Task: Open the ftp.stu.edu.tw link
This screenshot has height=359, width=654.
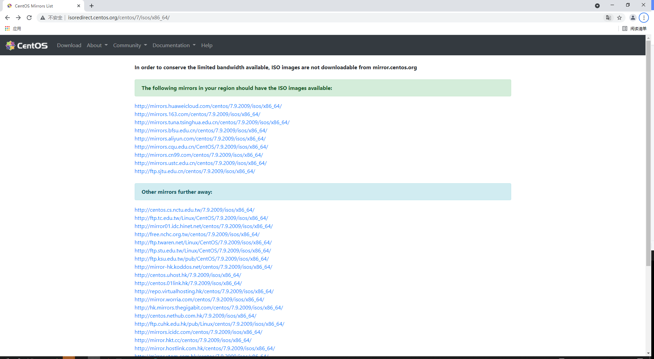Action: tap(203, 251)
